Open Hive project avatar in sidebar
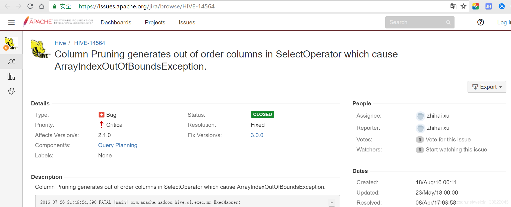Viewport: 511px width, 207px height. pyautogui.click(x=11, y=44)
